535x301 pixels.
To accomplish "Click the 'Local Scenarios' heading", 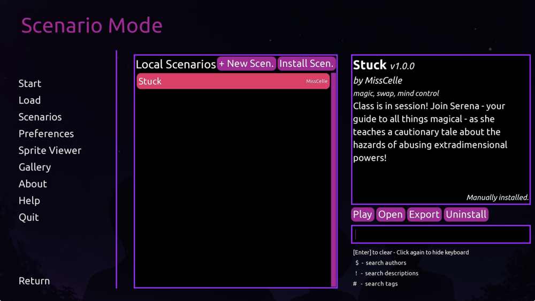I will click(175, 64).
